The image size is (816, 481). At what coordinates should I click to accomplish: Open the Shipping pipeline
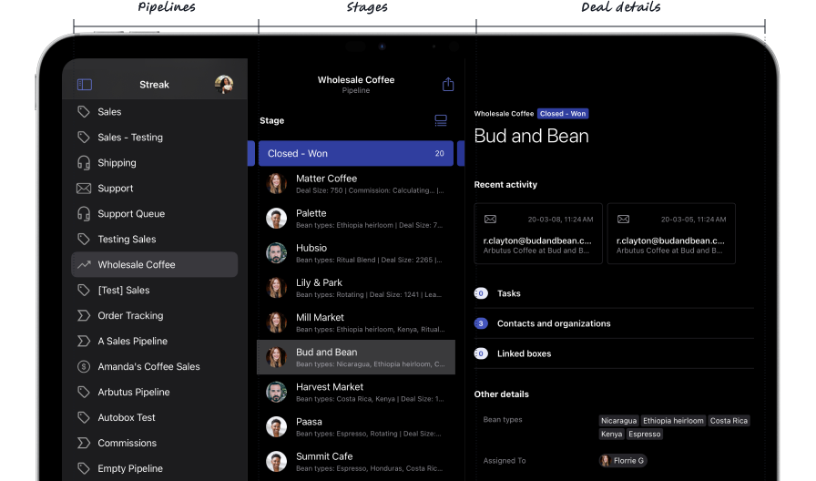[154, 162]
